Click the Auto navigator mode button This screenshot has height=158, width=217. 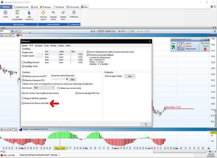(130, 76)
